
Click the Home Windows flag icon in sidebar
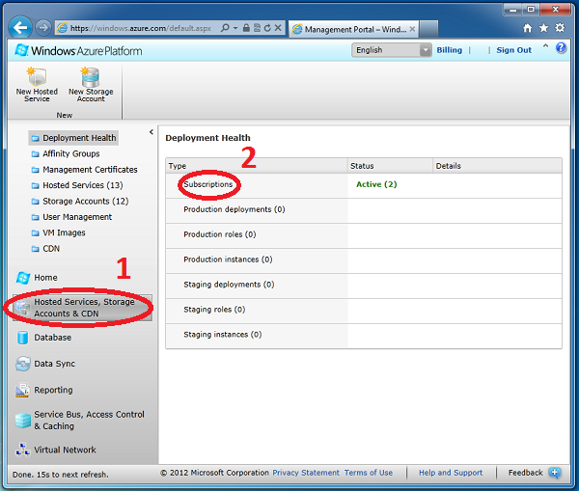point(23,278)
